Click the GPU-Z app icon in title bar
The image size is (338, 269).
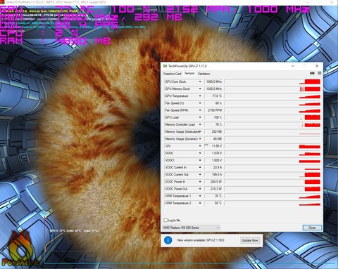coord(165,66)
